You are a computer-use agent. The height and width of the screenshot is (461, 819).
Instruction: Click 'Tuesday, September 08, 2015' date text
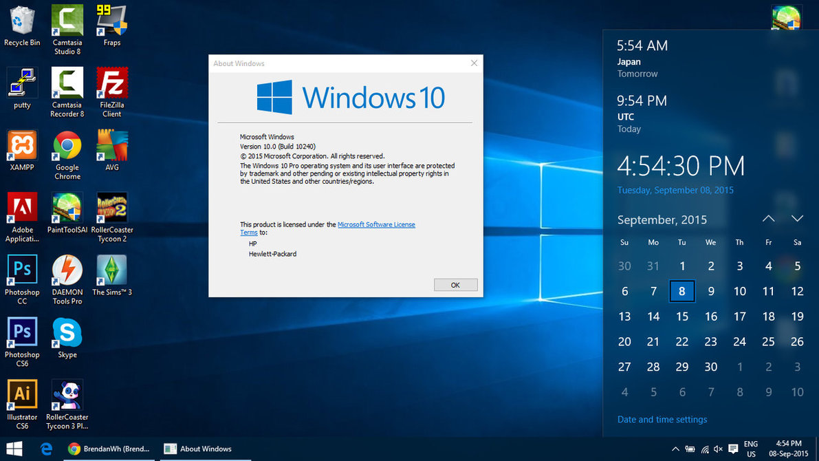coord(675,191)
